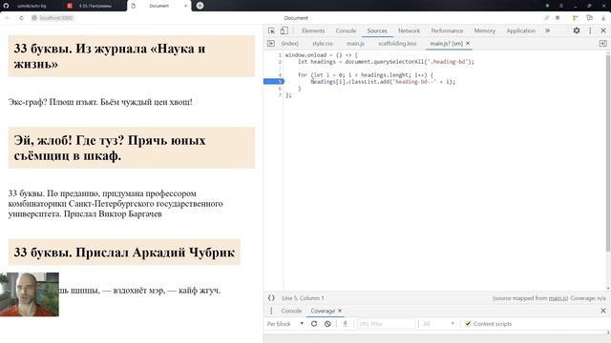Viewport: 611px width, 343px height.
Task: Click the code line let headings
Action: click(386, 61)
